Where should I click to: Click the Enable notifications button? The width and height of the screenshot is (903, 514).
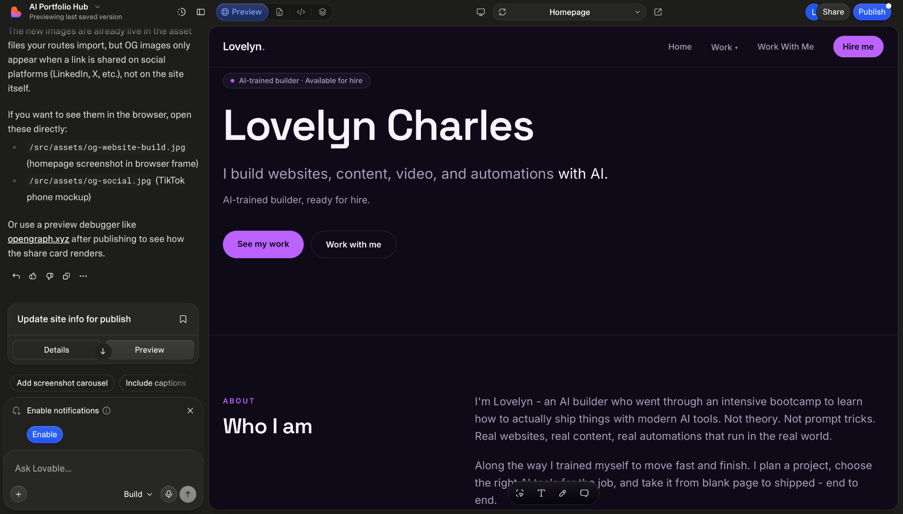pos(45,435)
